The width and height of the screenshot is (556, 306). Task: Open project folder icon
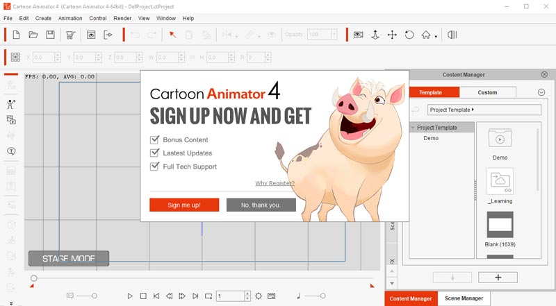(x=33, y=35)
